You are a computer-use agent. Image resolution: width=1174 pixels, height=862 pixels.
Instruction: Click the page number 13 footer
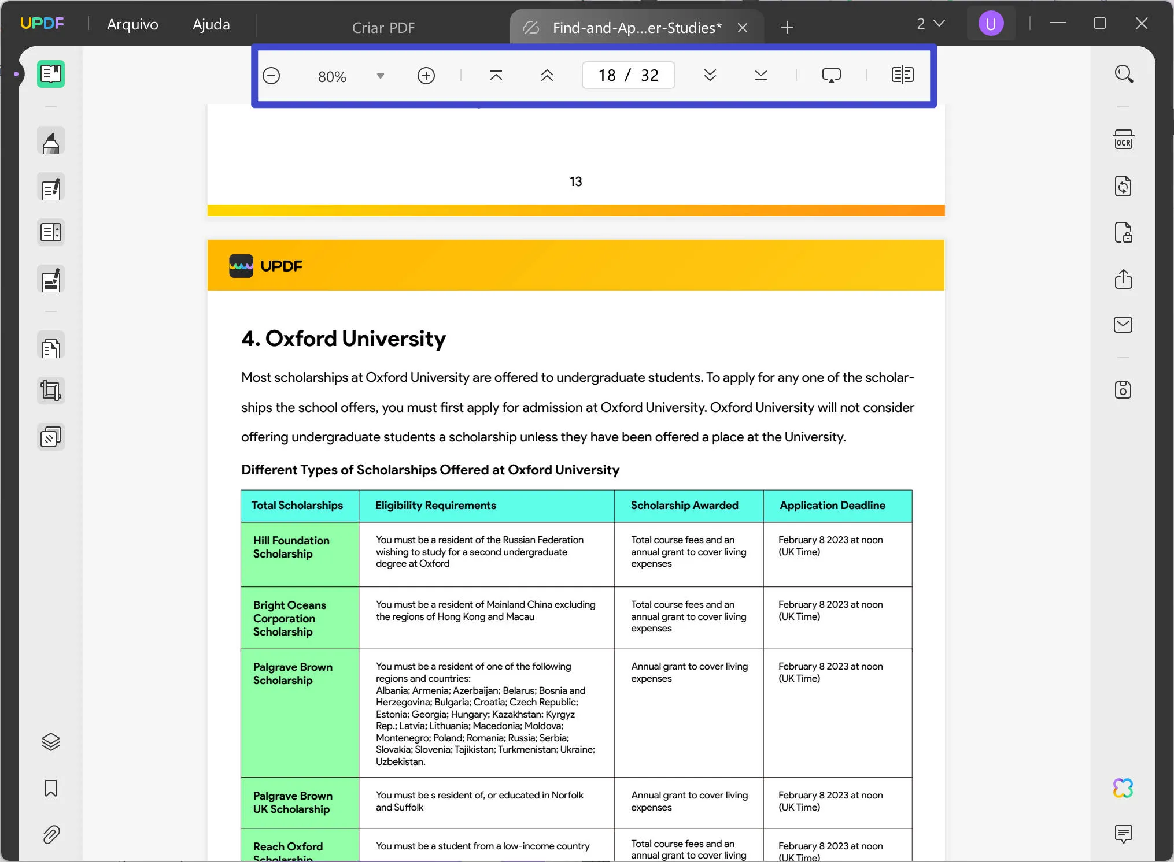click(575, 181)
